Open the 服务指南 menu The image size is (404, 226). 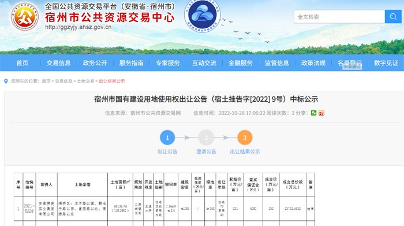click(x=131, y=63)
